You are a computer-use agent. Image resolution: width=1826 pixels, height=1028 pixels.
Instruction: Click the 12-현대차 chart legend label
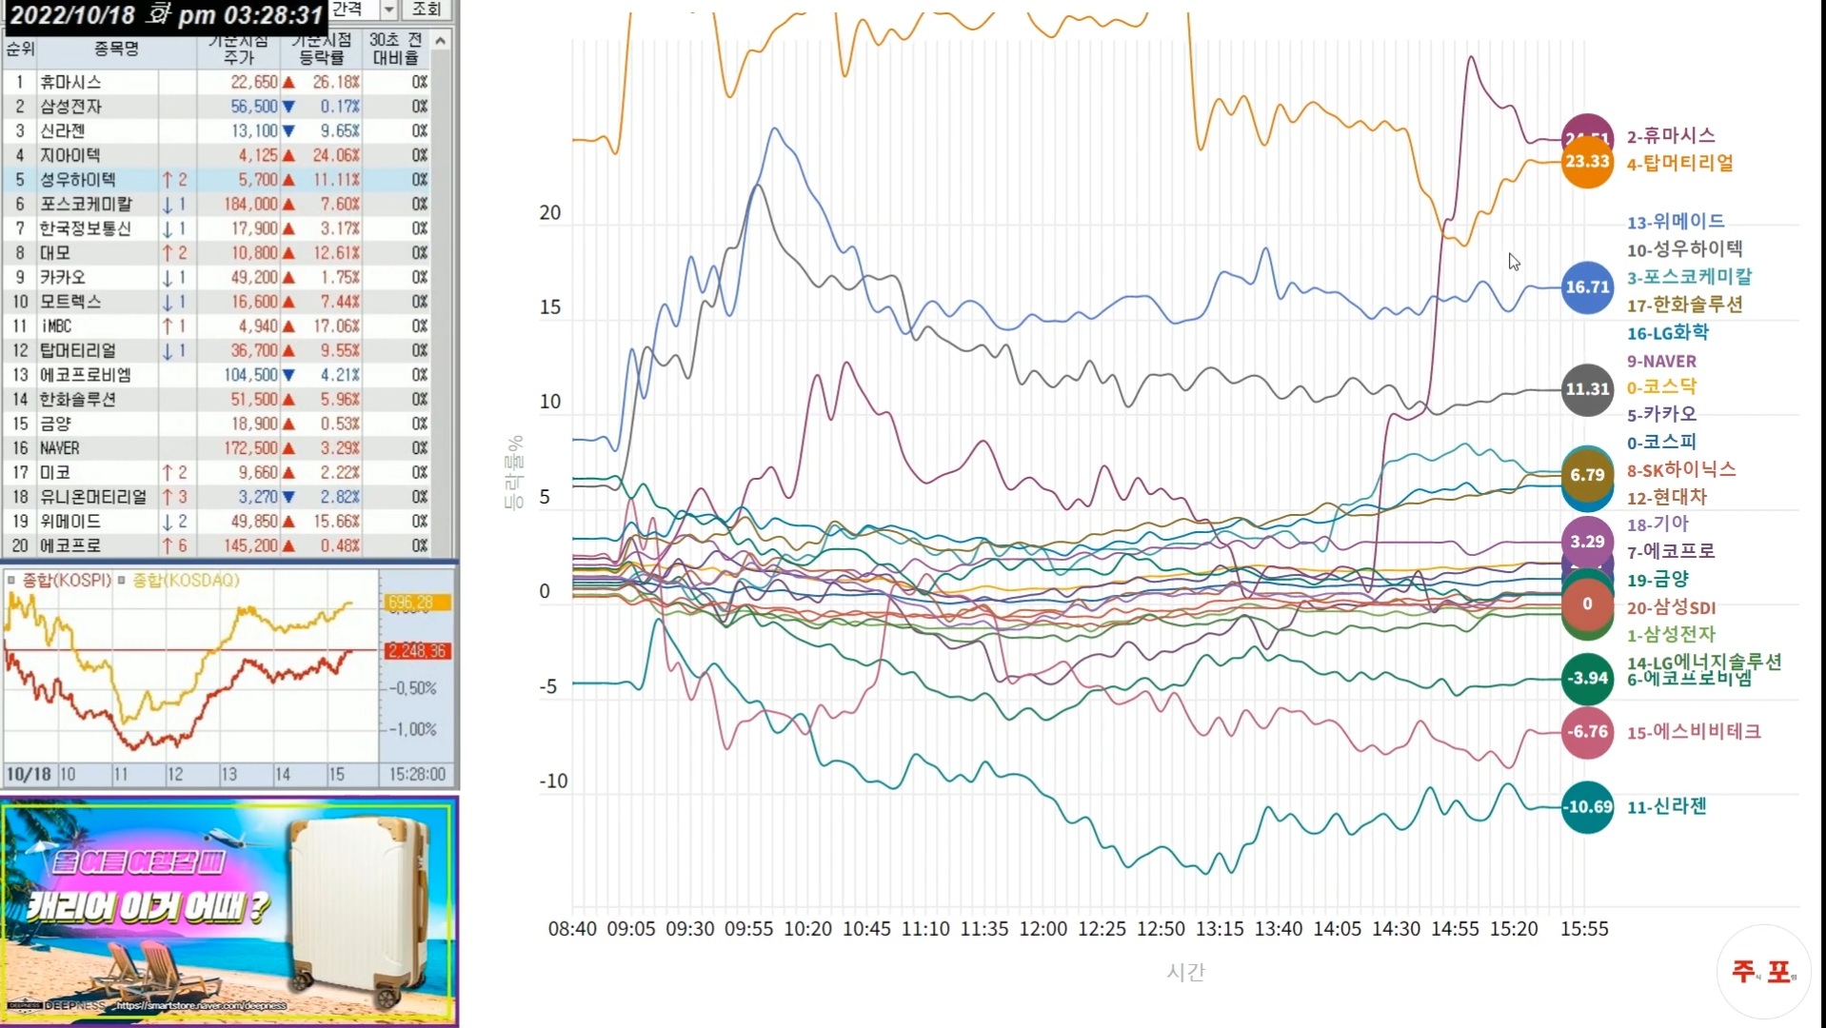(1666, 497)
